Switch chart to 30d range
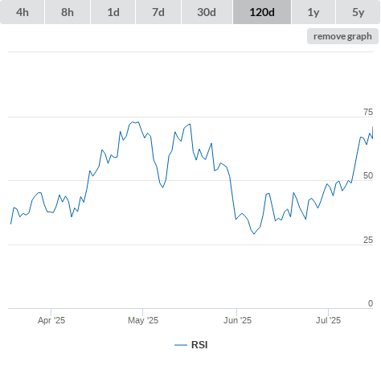The width and height of the screenshot is (381, 366). point(207,12)
